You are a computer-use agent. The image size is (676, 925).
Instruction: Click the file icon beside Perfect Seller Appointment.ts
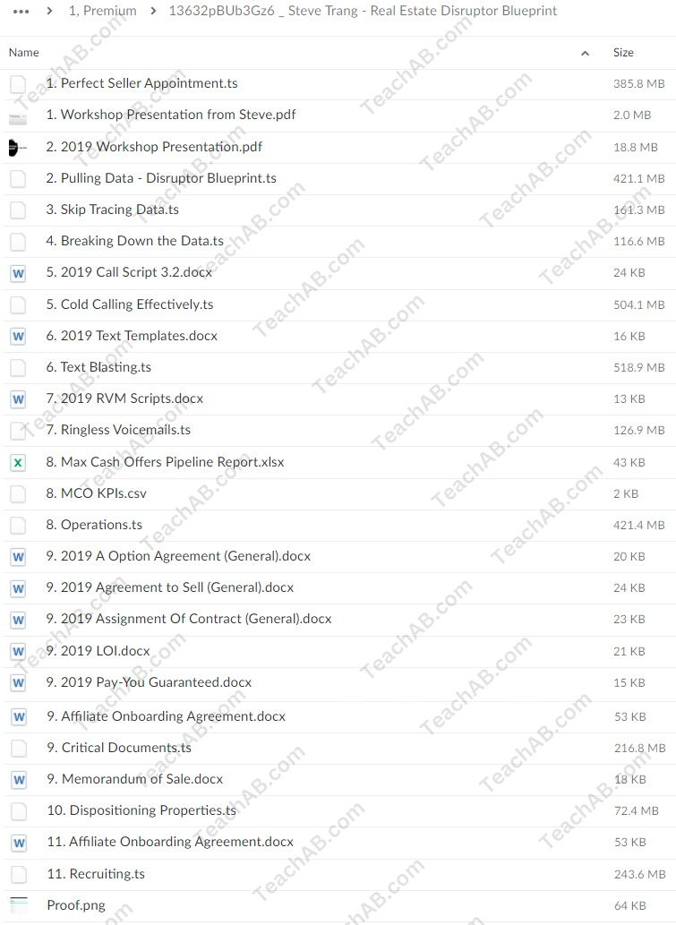(x=18, y=84)
